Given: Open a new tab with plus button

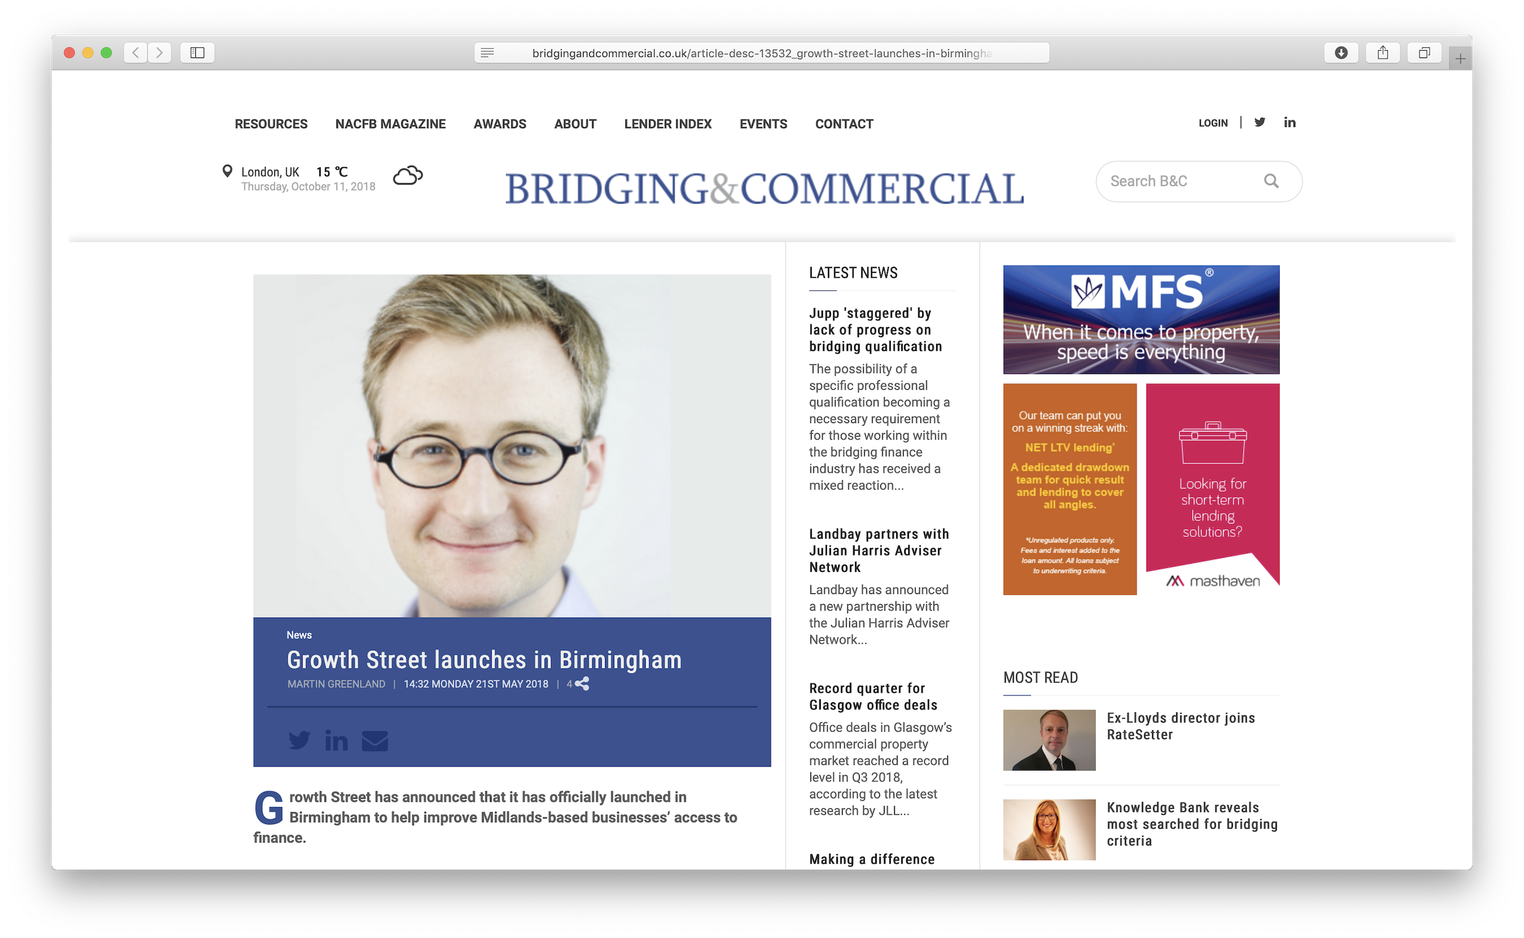Looking at the screenshot, I should coord(1460,59).
